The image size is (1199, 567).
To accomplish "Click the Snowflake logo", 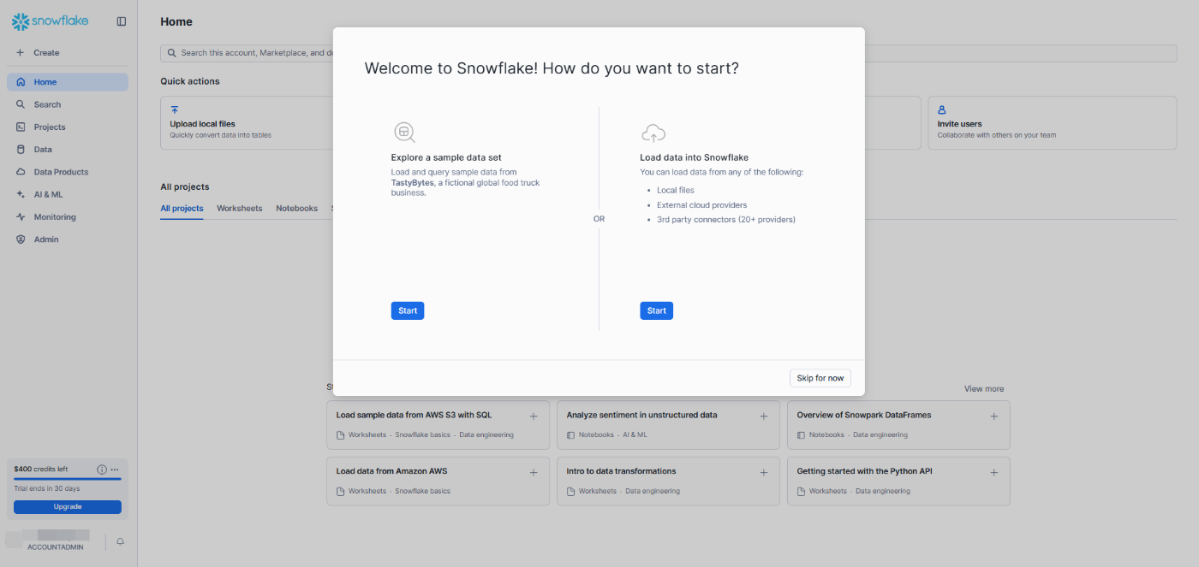I will click(x=50, y=21).
